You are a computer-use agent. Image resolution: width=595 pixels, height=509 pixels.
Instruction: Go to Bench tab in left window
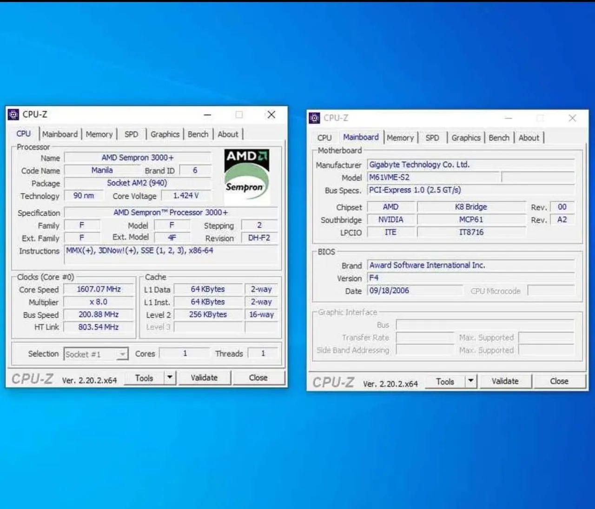[198, 134]
